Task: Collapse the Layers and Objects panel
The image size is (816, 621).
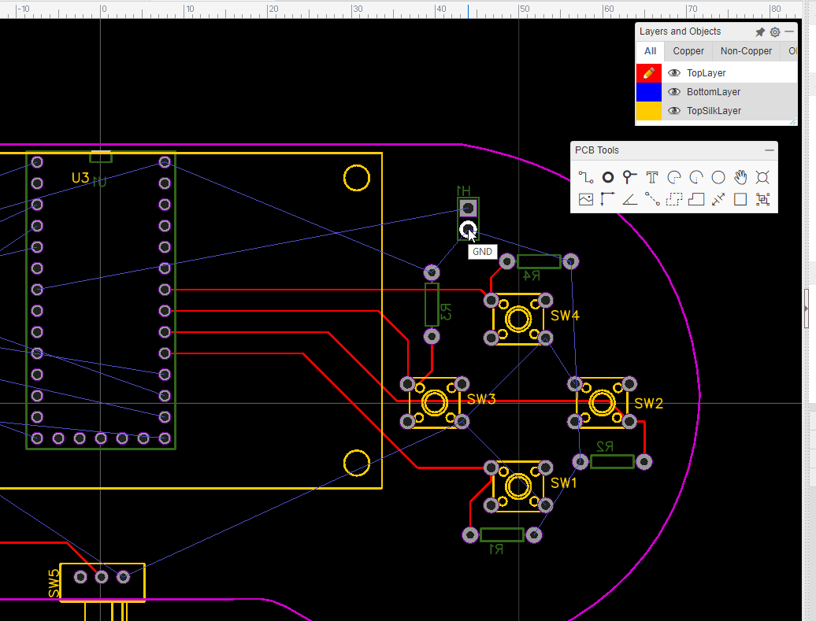Action: [788, 31]
